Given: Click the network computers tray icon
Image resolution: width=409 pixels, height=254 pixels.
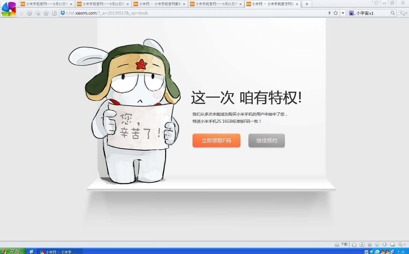Looking at the screenshot, I should point(392,252).
